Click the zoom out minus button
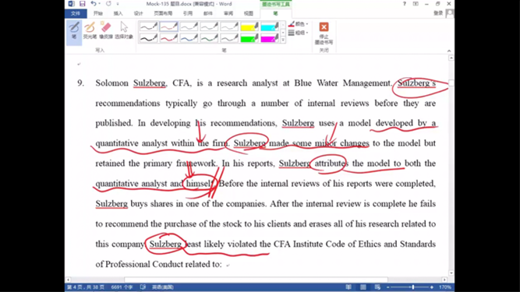The image size is (520, 292). pos(388,287)
